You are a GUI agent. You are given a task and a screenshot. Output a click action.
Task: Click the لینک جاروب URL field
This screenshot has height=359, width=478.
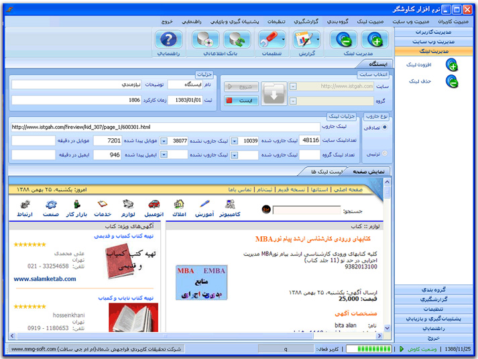click(x=166, y=127)
